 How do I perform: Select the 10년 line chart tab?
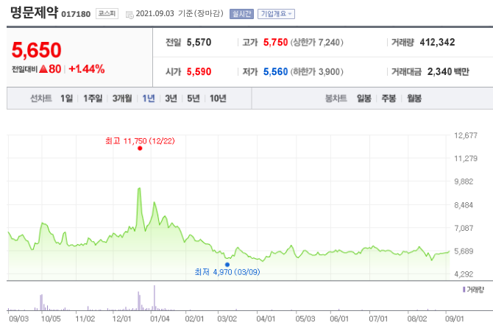(218, 99)
